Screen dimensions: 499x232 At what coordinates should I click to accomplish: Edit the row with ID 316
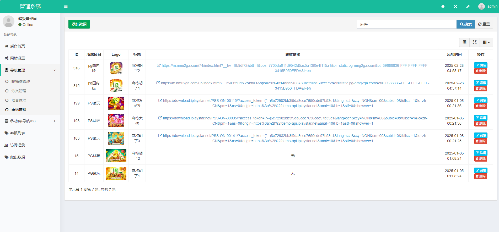coord(481,65)
